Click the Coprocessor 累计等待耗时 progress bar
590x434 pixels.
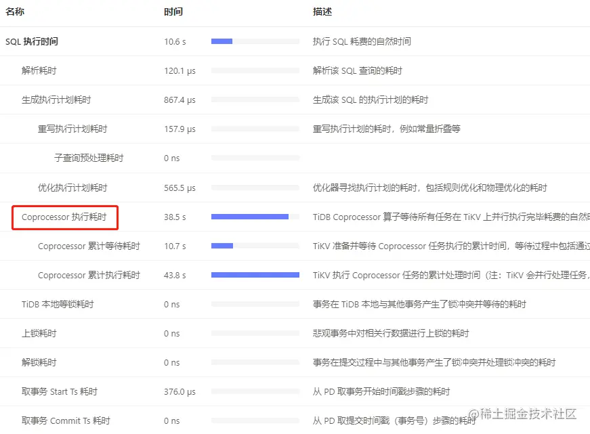point(255,246)
